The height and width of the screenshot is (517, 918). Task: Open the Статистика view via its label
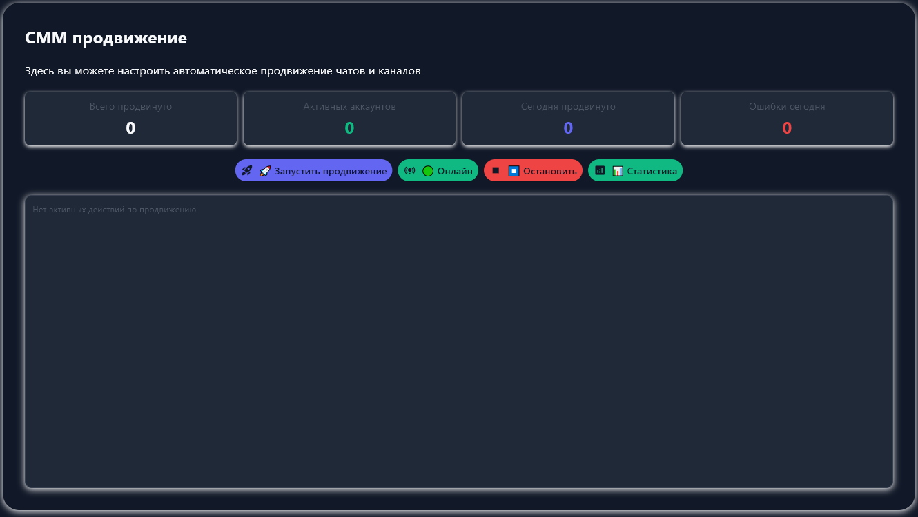coord(652,171)
